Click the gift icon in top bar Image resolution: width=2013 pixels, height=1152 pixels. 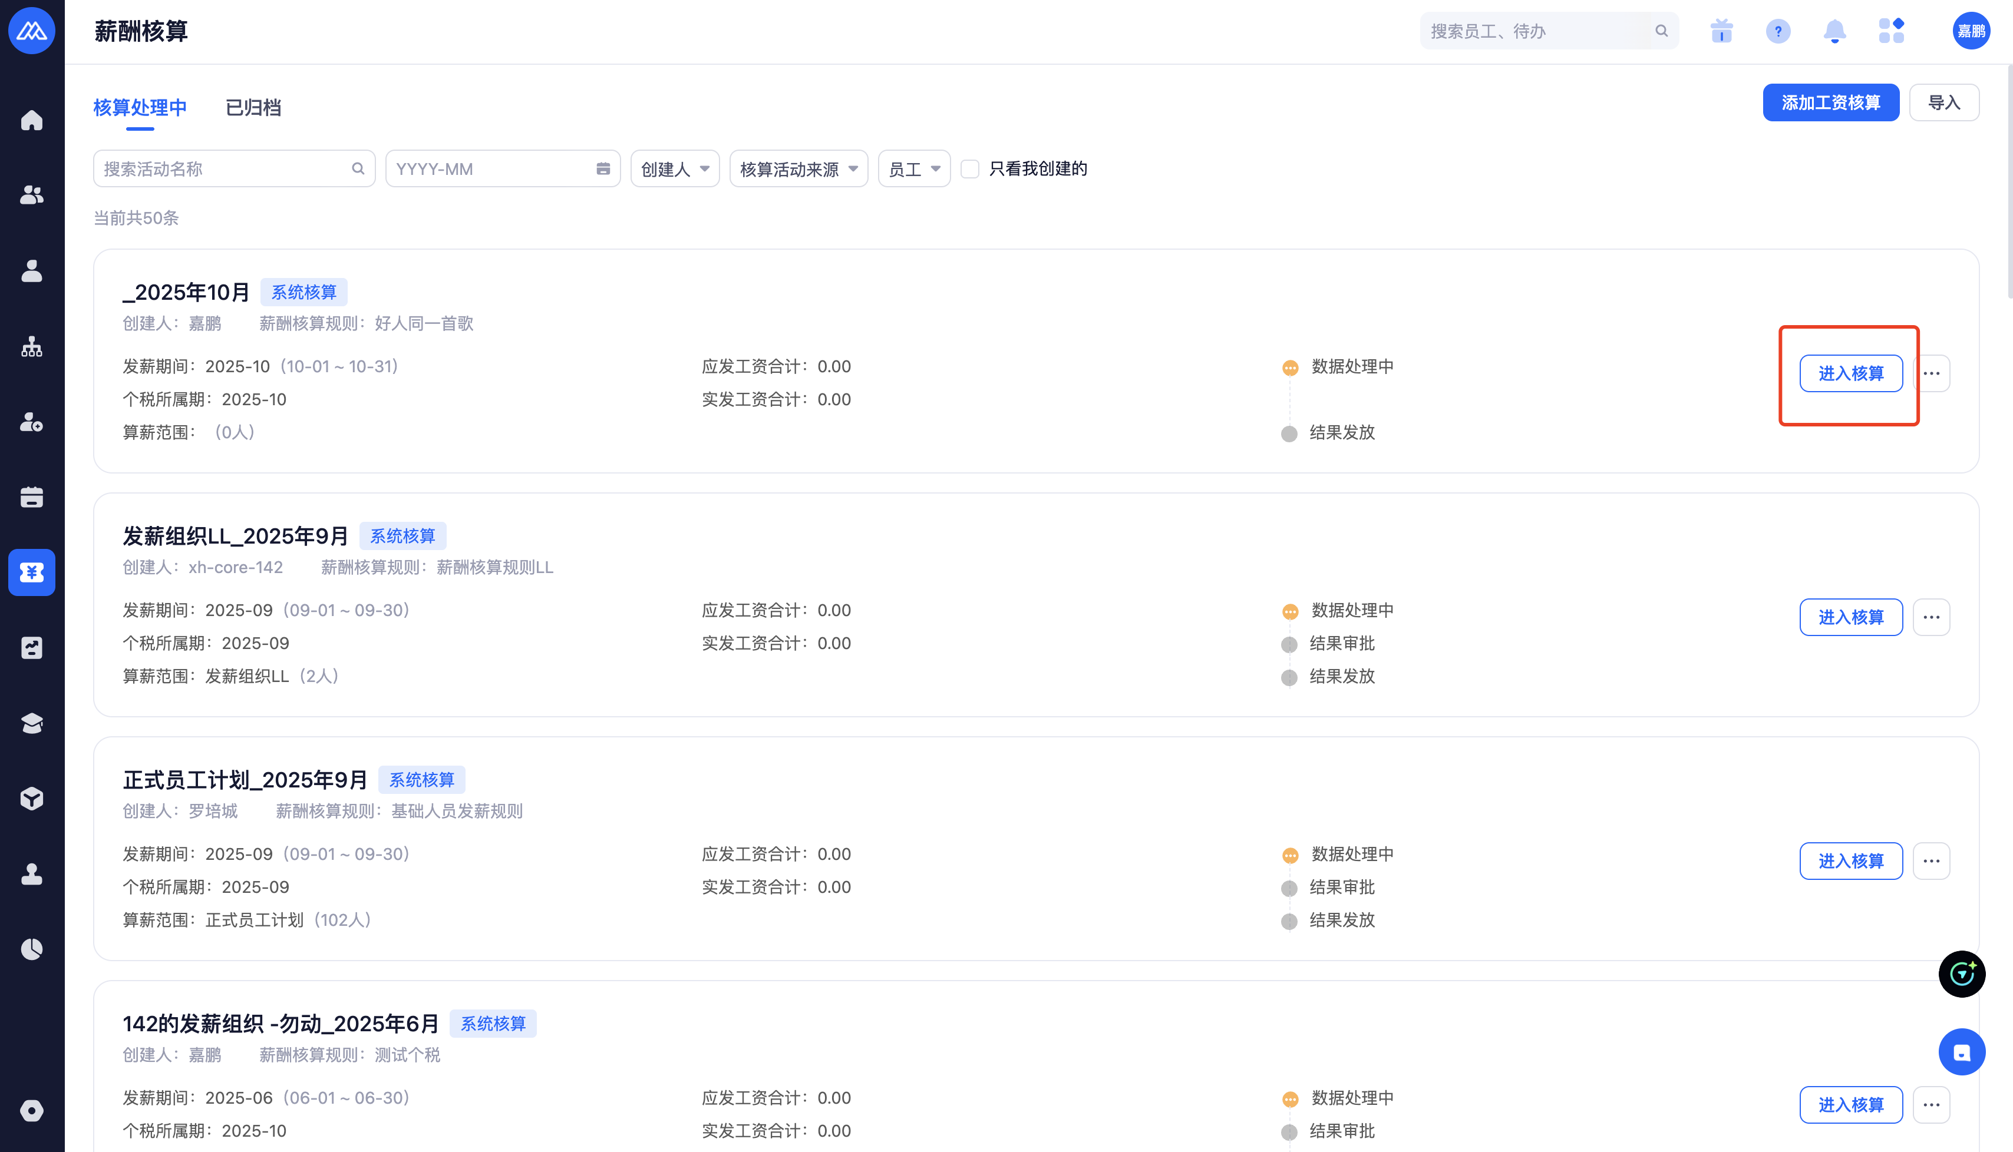coord(1721,32)
